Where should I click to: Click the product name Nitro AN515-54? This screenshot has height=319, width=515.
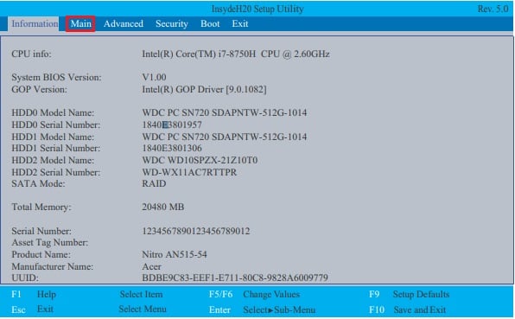(175, 255)
